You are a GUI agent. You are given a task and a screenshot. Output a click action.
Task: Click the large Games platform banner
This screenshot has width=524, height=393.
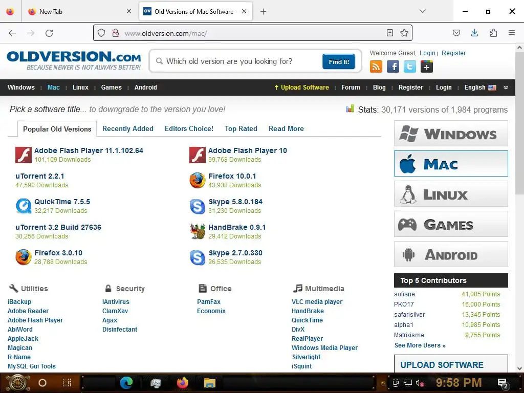[x=451, y=224]
